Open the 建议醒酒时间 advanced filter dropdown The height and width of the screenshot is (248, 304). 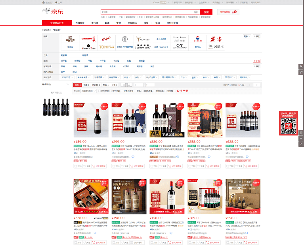[169, 77]
